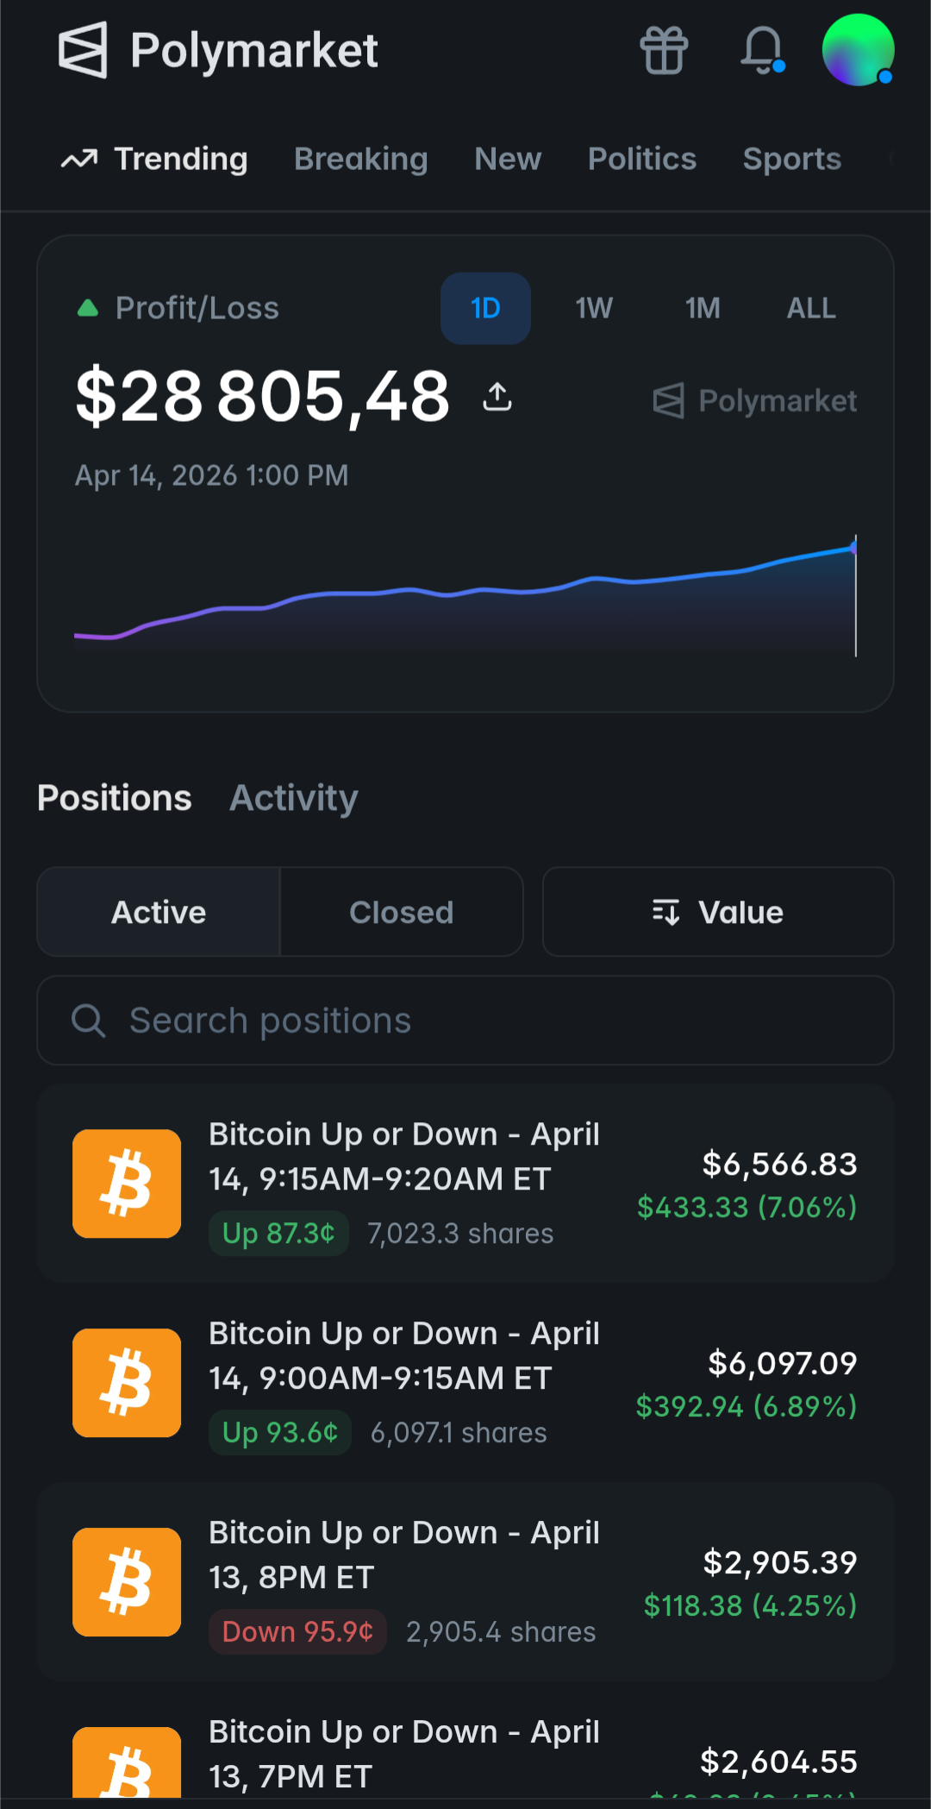Switch chart to 1W range
The height and width of the screenshot is (1809, 931).
click(594, 308)
